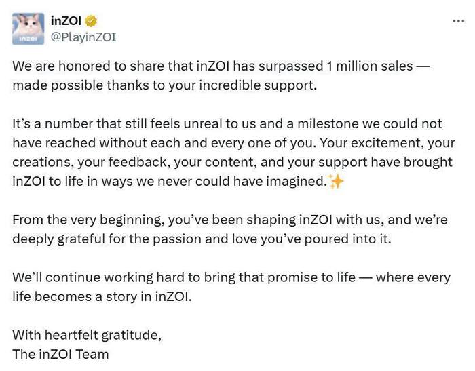Select the 'creations, your feedback, your content' line
475x371 pixels.
point(232,162)
